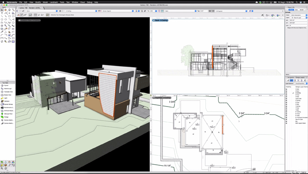Toggle visibility of 3-Ceiling layer
Viewport: 308px width, 174px height.
286,93
